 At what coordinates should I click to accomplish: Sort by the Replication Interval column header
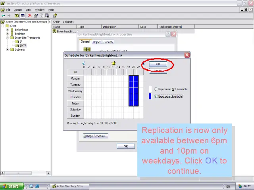pos(176,27)
